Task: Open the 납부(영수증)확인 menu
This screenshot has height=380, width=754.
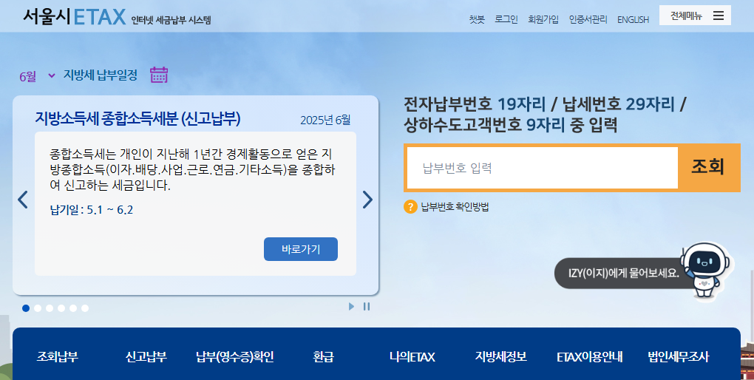Action: pos(234,357)
